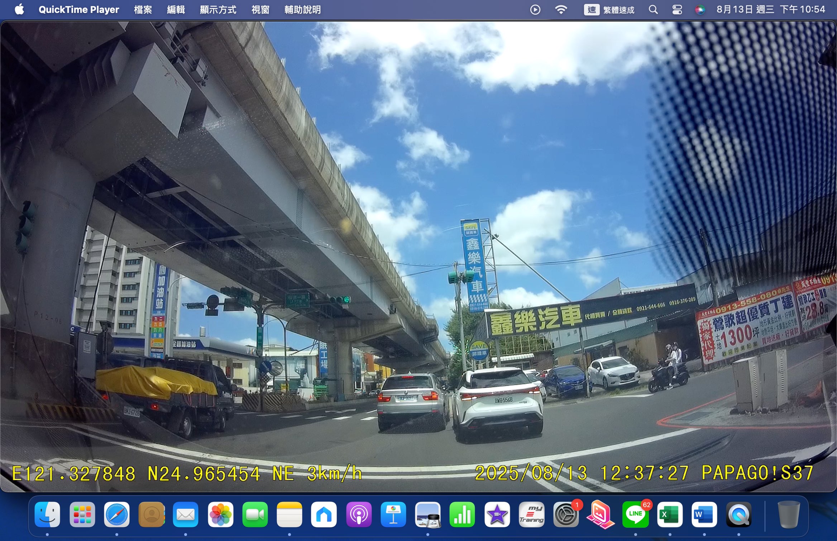Open the 視窗 menu
Image resolution: width=837 pixels, height=541 pixels.
[x=260, y=10]
